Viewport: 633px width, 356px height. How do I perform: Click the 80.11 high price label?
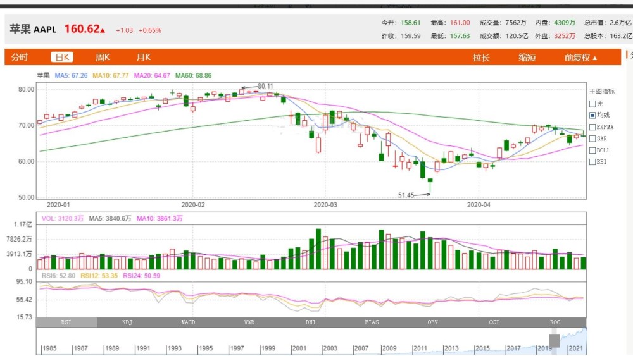265,86
